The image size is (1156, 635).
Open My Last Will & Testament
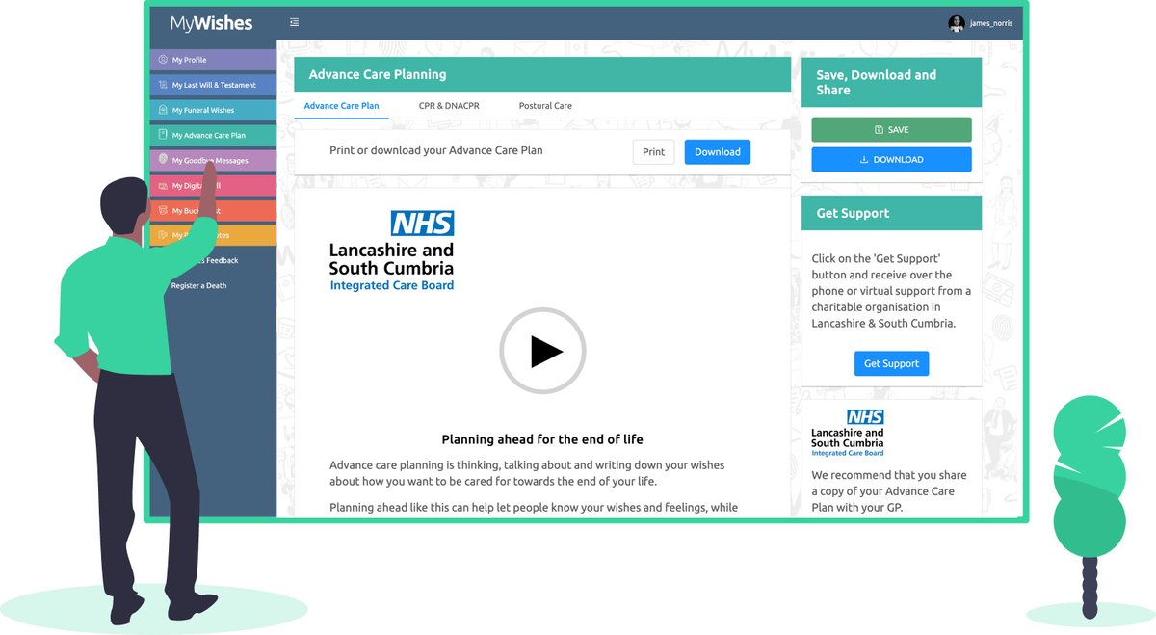click(x=213, y=85)
